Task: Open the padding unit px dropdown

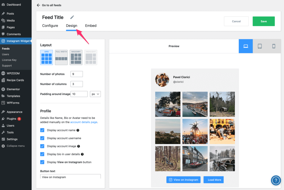Action: 95,94
